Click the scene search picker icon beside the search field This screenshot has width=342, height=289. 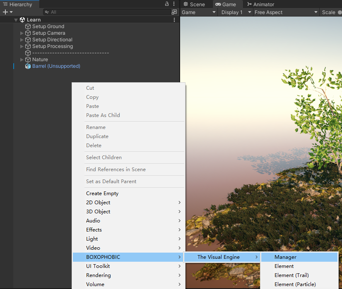click(x=174, y=12)
